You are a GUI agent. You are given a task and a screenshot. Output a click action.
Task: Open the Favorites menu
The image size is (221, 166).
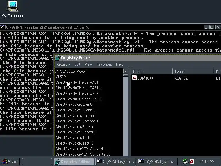tap(104, 64)
